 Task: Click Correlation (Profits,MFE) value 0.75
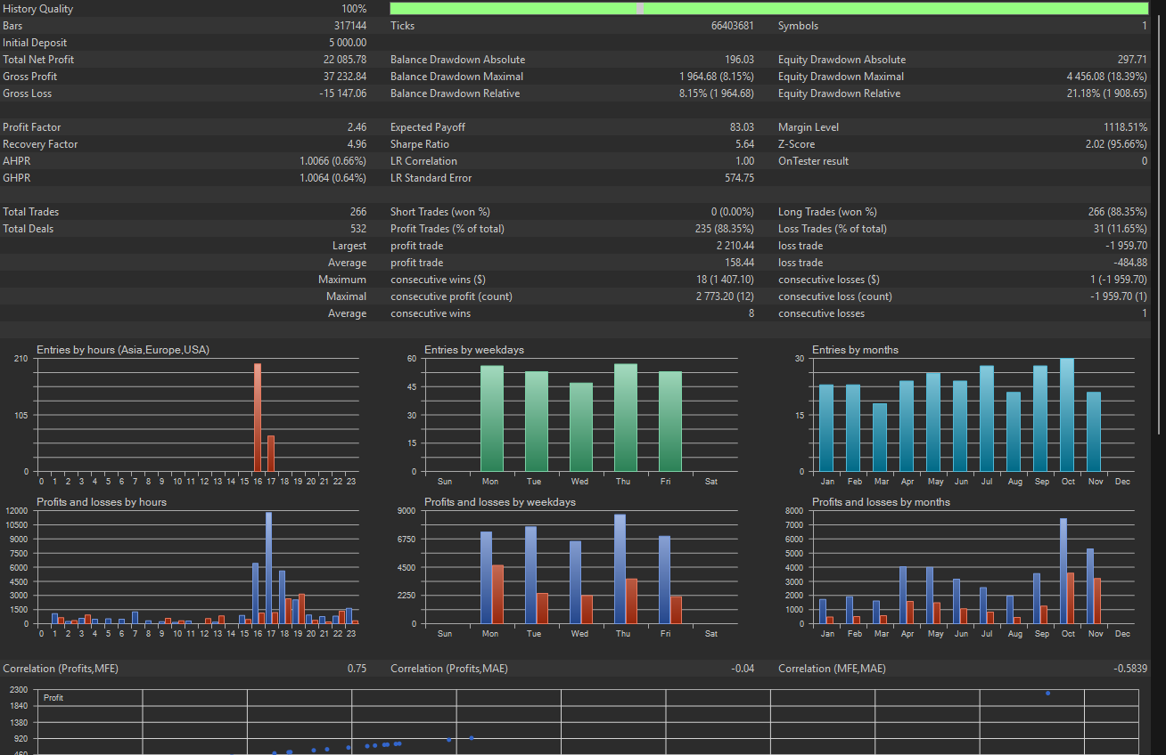pos(357,669)
